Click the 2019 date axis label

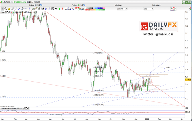click(147, 119)
